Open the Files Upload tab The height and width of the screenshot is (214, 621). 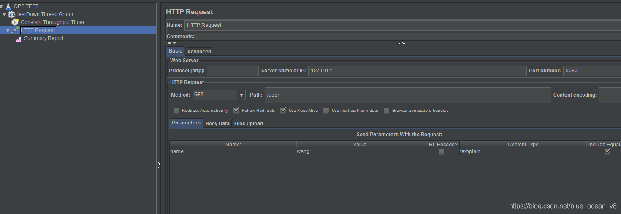tap(249, 124)
